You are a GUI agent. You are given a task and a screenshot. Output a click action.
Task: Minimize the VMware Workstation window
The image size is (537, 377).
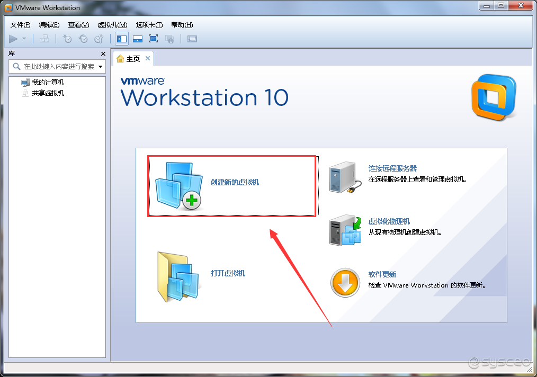click(x=487, y=5)
